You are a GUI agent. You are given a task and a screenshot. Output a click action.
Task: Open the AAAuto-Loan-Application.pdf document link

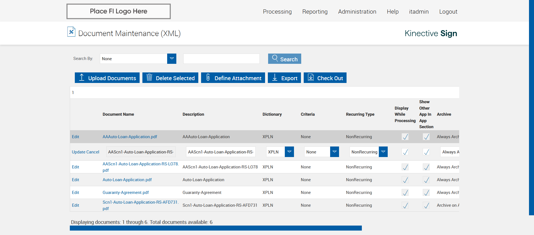[x=130, y=137]
